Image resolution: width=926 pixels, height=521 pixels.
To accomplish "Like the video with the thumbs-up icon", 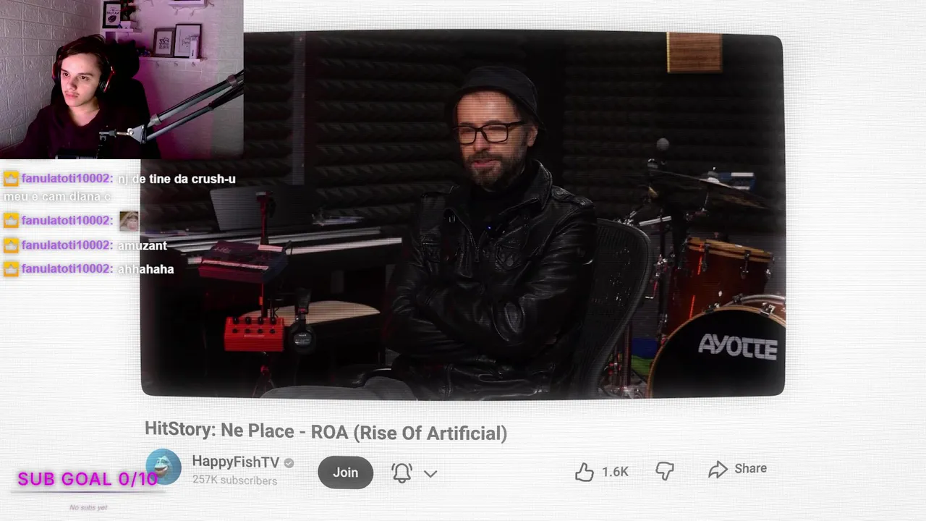I will tap(585, 472).
